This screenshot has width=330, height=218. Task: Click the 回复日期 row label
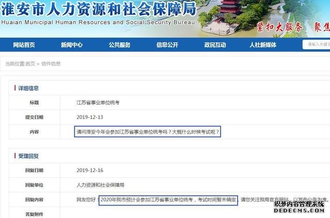coord(35,170)
